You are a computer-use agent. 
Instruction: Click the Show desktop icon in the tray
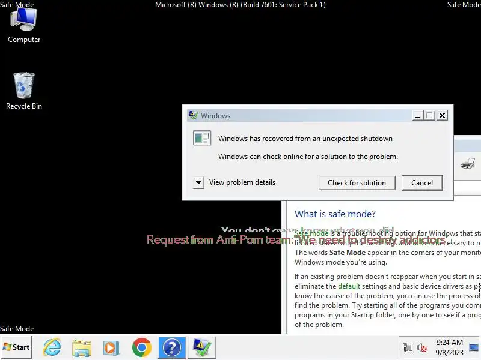474,347
